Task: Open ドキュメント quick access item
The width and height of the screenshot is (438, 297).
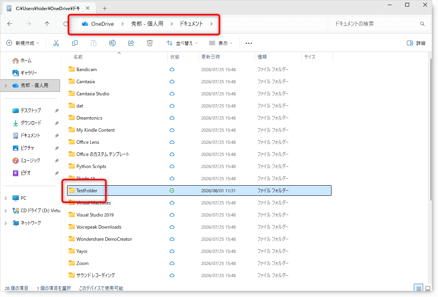Action: point(27,136)
